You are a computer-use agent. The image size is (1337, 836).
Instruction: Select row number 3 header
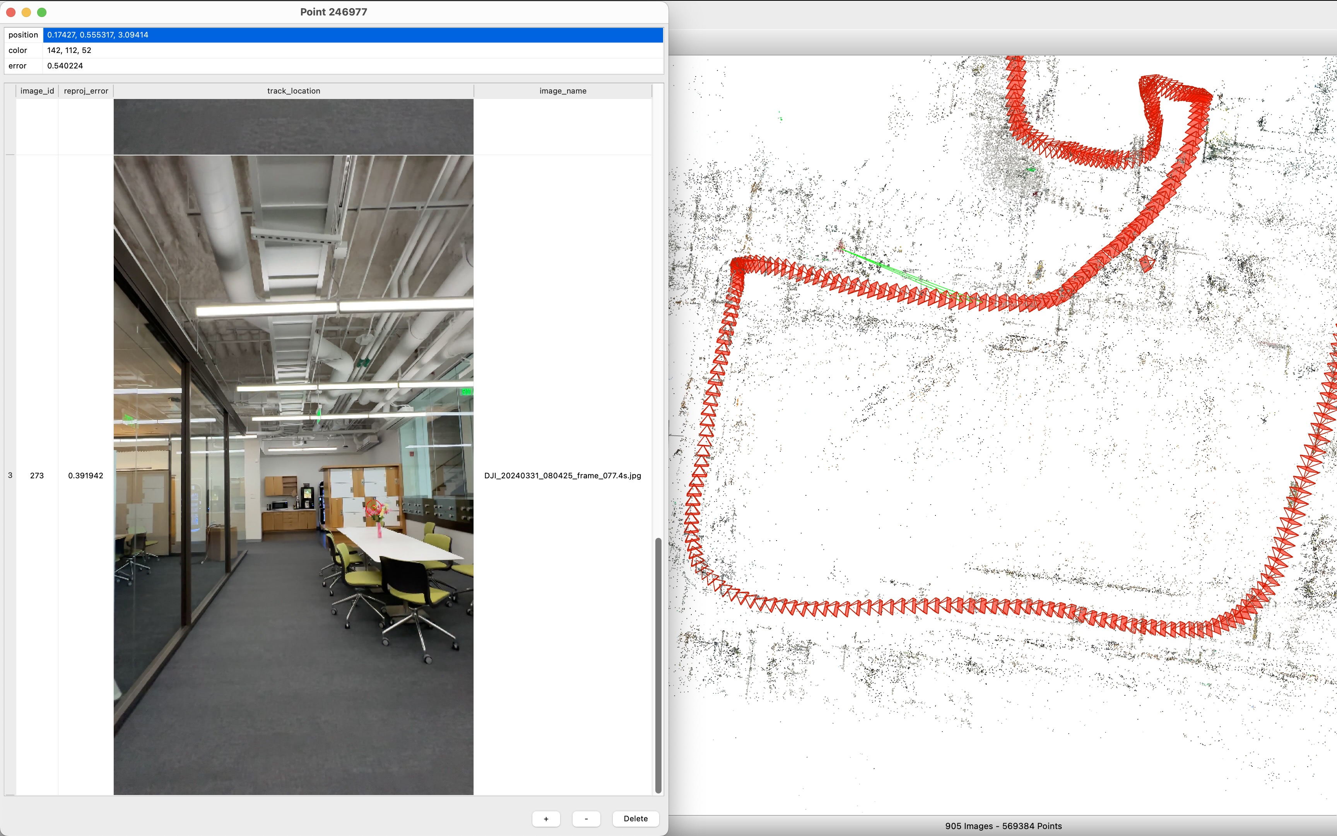coord(10,476)
